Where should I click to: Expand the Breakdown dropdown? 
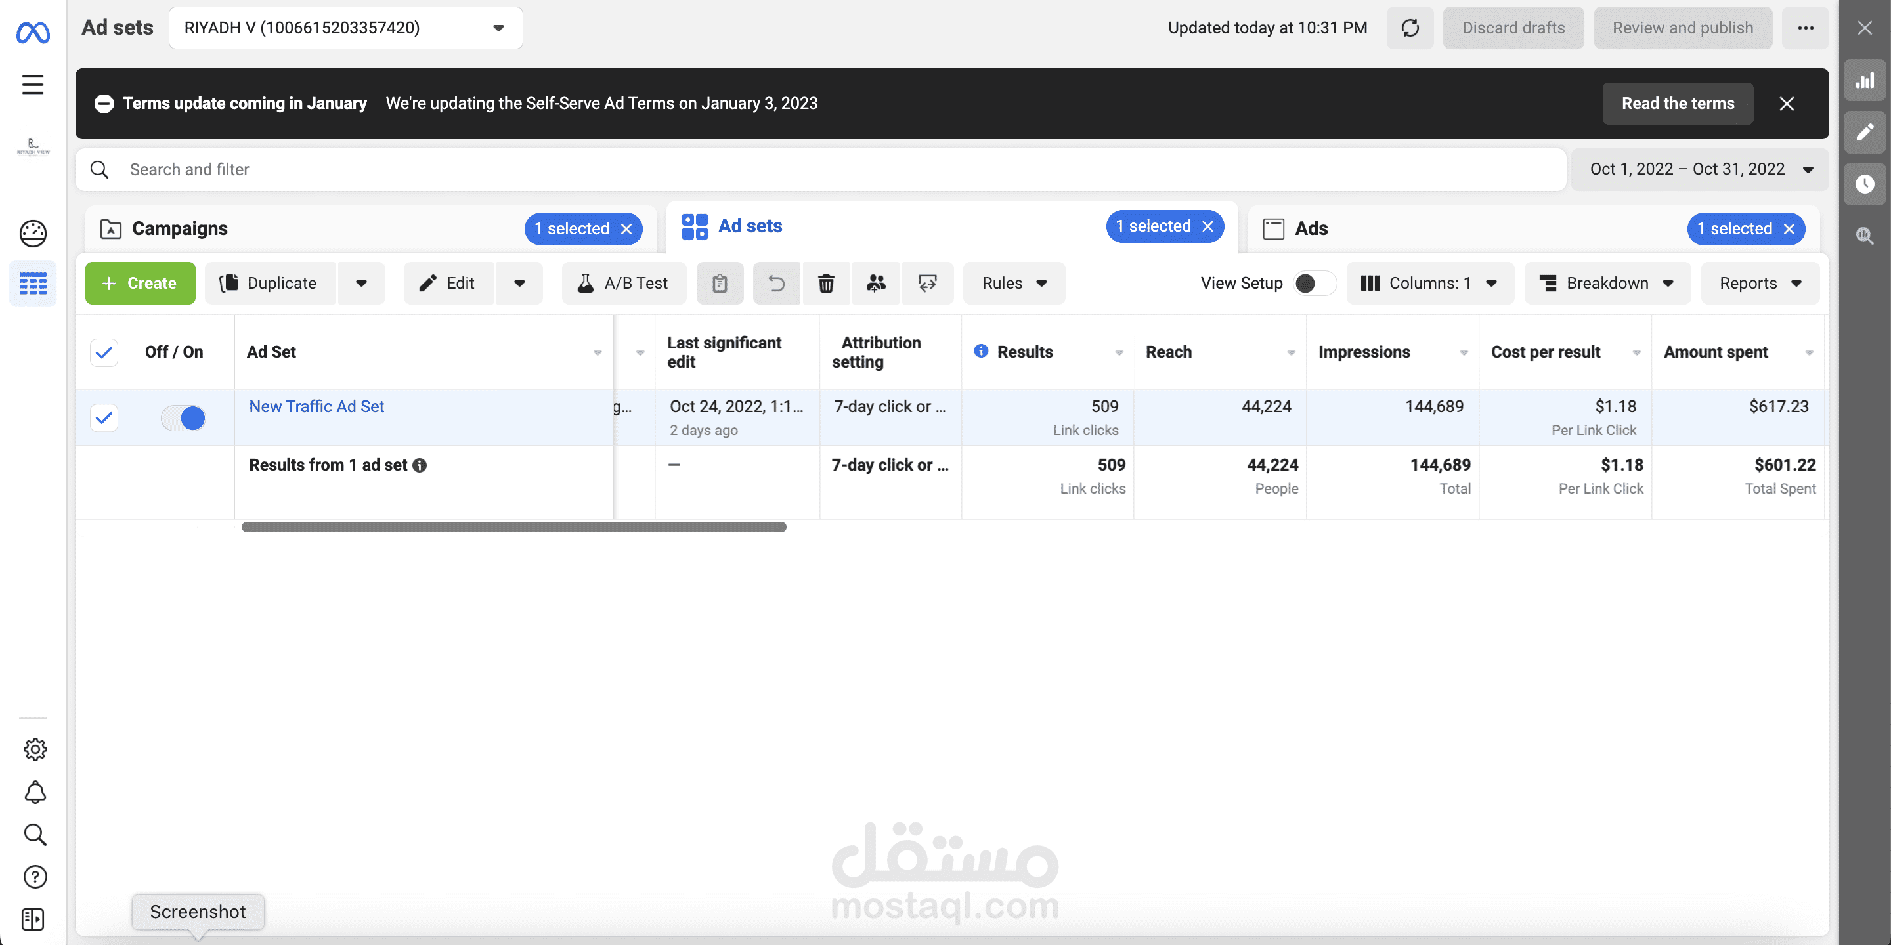click(x=1606, y=283)
